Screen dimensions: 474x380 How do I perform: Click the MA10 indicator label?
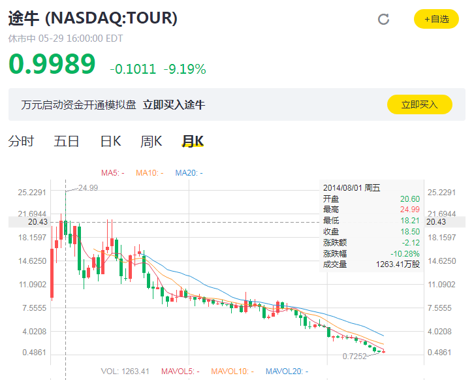(150, 173)
